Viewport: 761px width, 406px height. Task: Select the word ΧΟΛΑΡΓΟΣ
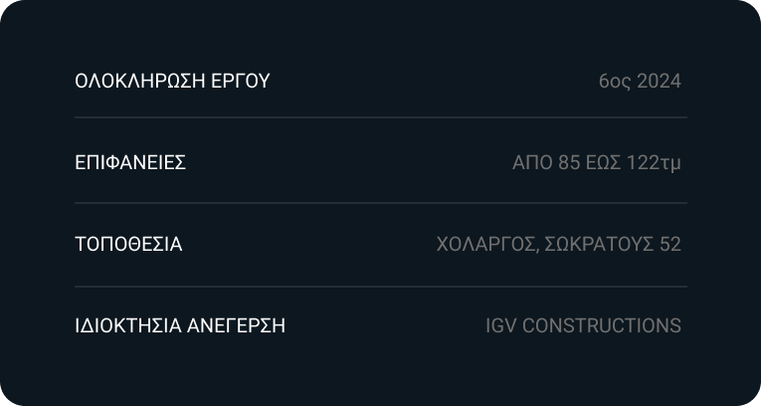[x=487, y=245]
